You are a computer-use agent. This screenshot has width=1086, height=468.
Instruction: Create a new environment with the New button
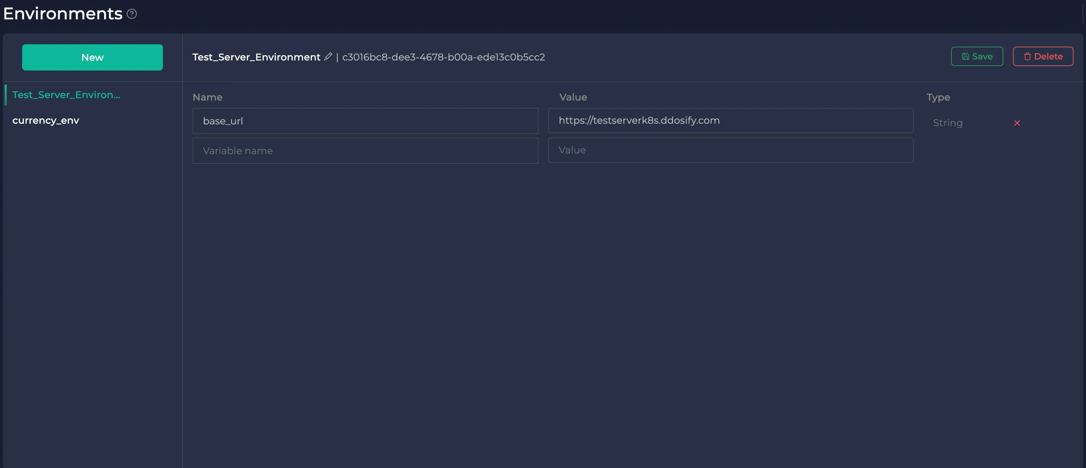tap(92, 57)
